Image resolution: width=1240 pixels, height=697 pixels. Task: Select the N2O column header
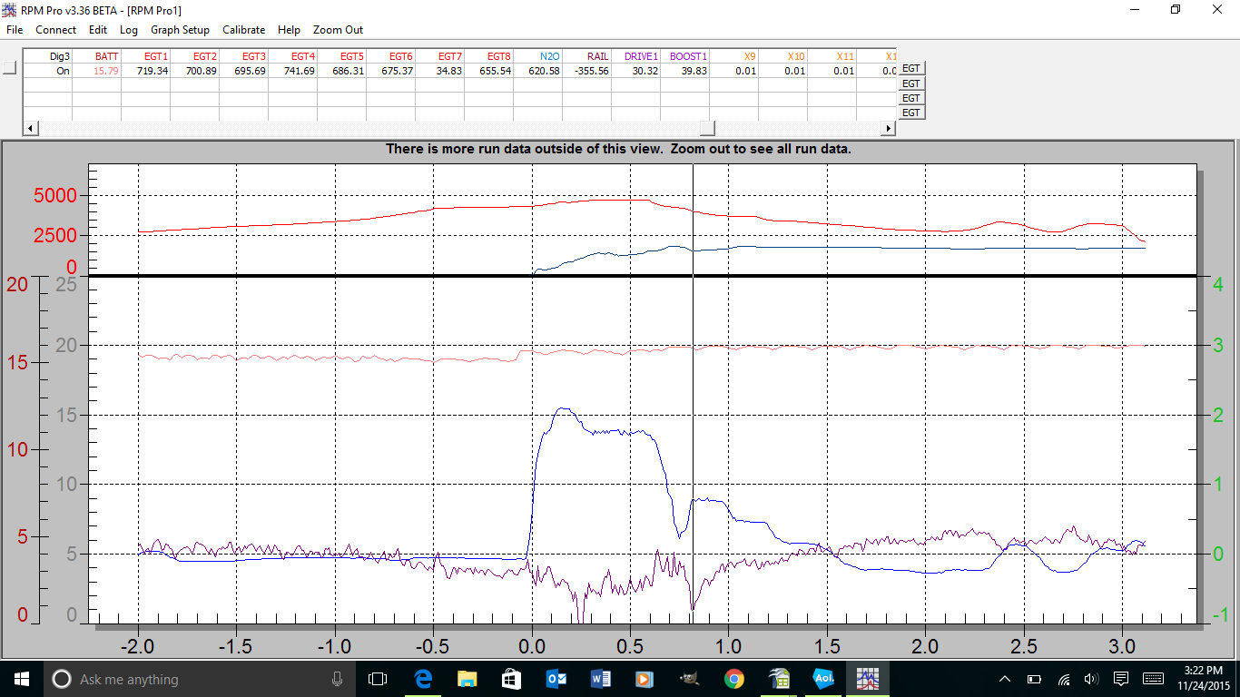[550, 56]
